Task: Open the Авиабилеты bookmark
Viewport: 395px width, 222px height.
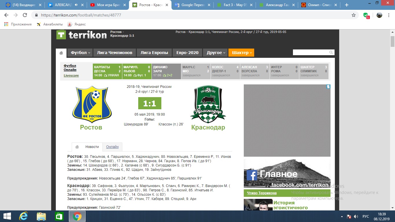Action: coord(50,24)
